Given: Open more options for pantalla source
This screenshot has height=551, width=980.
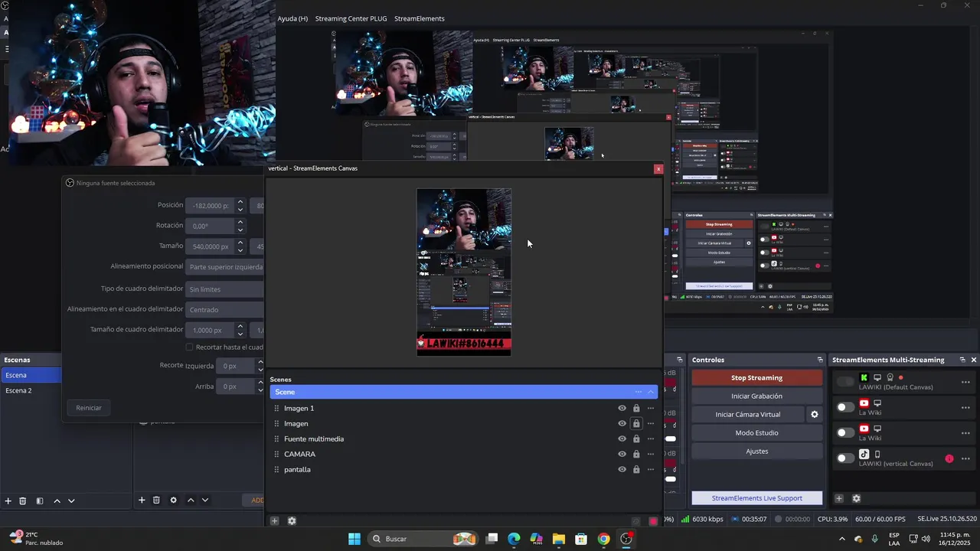Looking at the screenshot, I should 651,469.
